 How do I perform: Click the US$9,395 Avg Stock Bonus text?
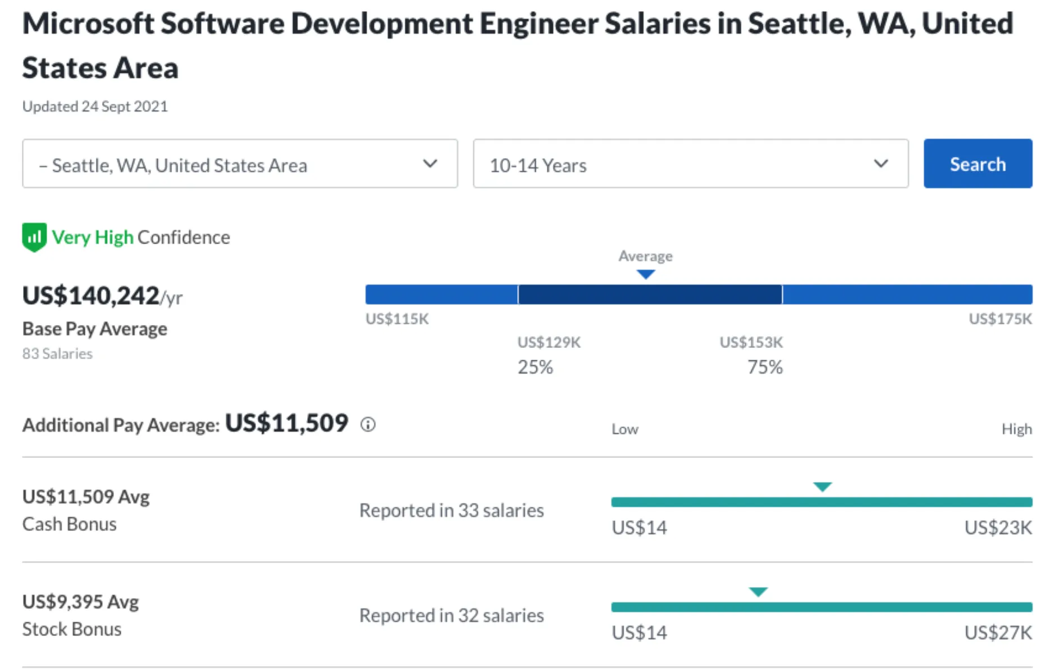click(80, 615)
